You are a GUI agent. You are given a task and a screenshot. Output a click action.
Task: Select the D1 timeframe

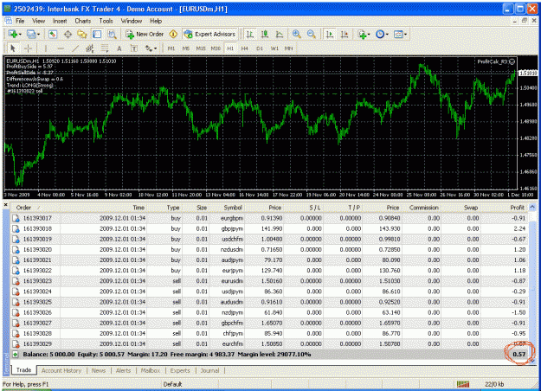[260, 48]
